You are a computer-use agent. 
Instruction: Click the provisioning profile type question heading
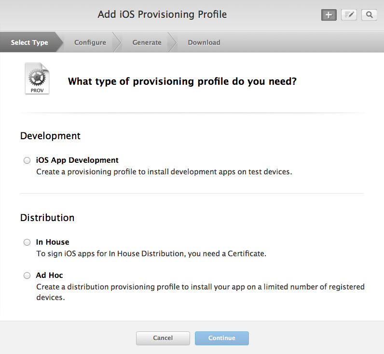[182, 81]
